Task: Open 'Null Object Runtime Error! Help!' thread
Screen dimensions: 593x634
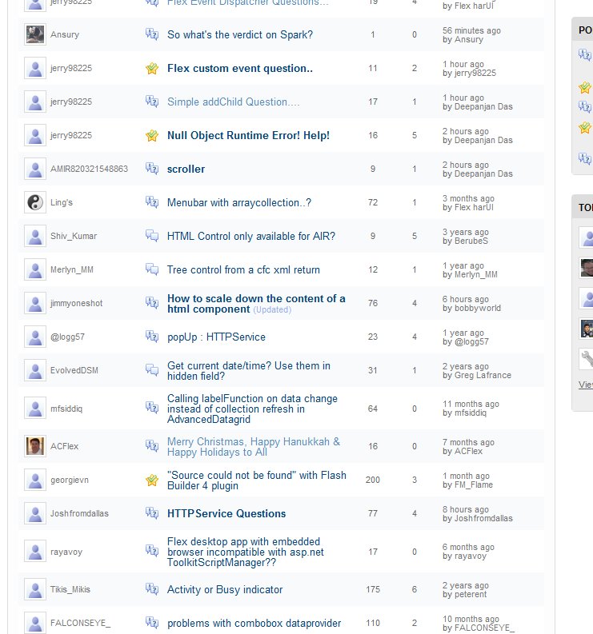Action: 249,135
